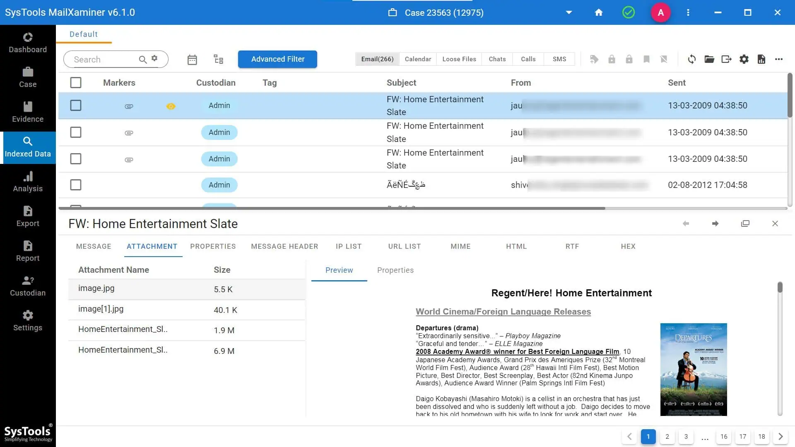The width and height of the screenshot is (795, 447).
Task: Check the 02-08-2012 email row checkbox
Action: coord(76,185)
